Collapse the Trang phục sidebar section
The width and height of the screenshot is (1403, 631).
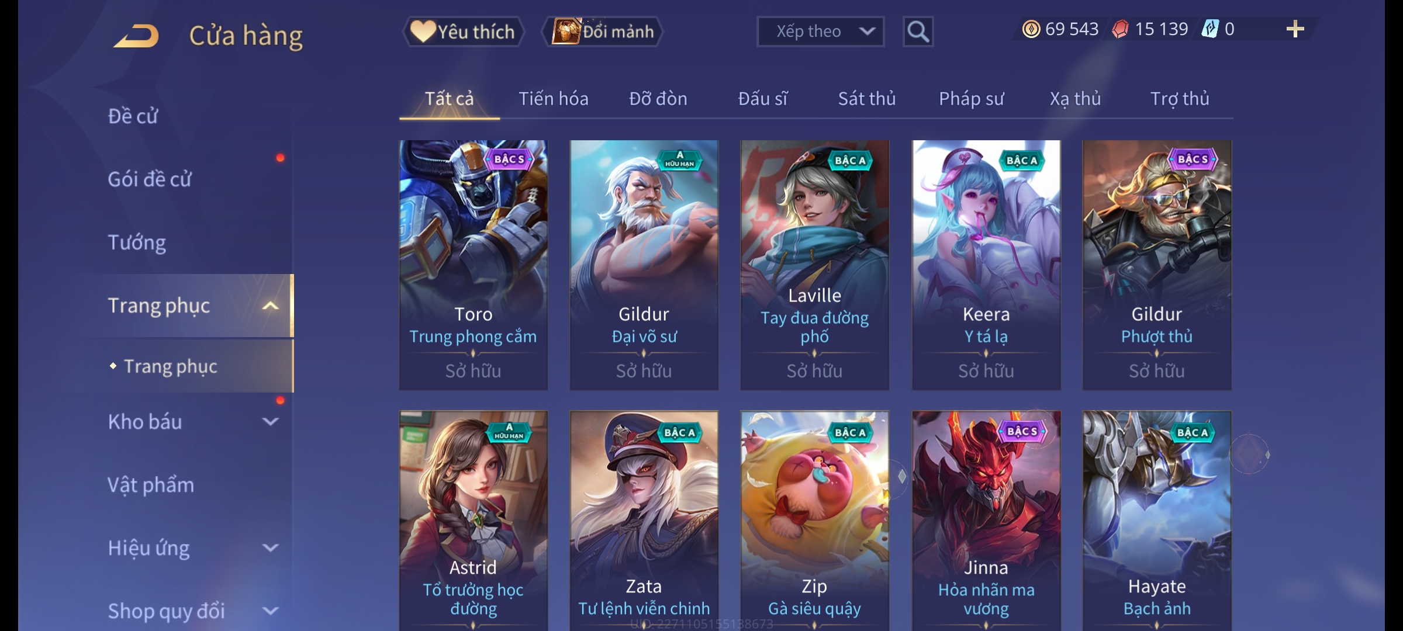coord(270,306)
